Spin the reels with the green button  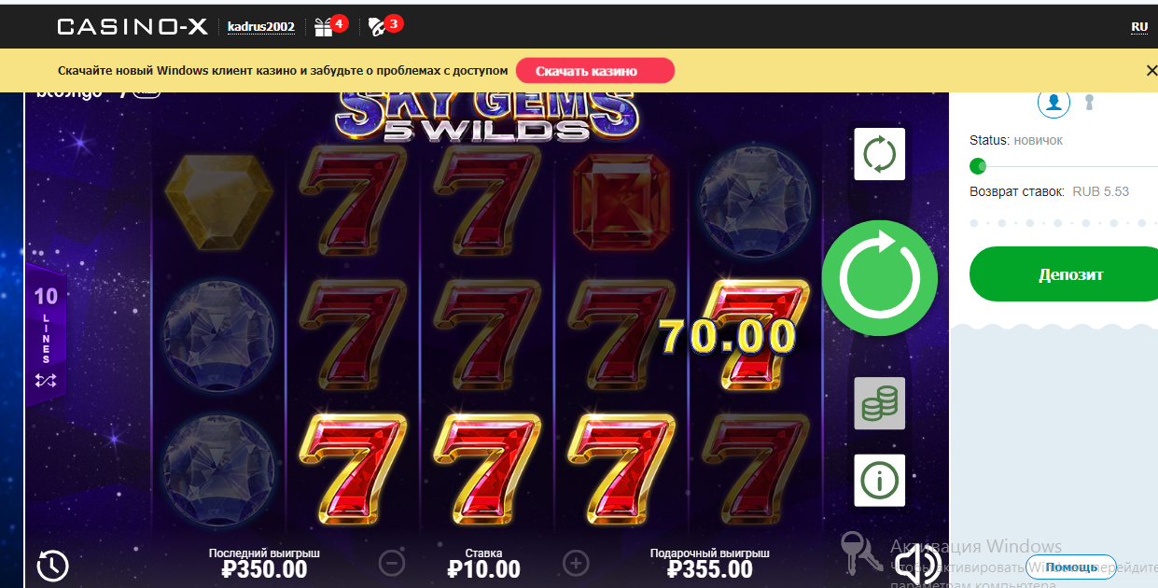tap(879, 277)
